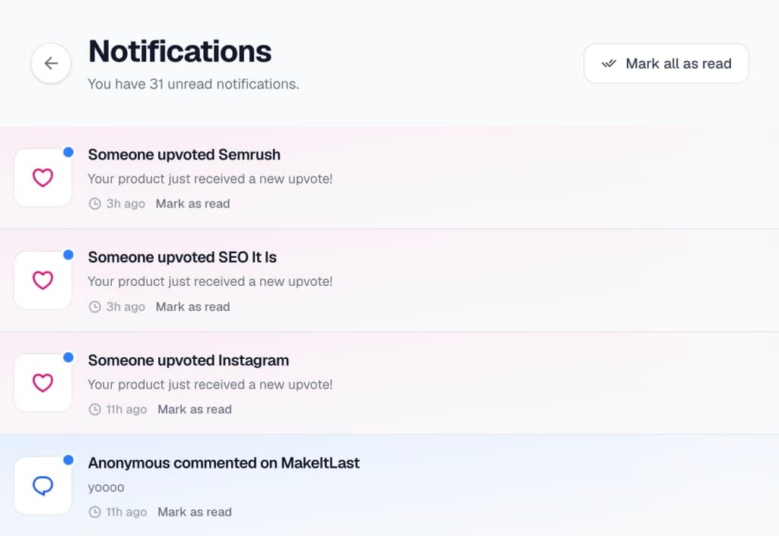779x536 pixels.
Task: Click the back arrow at top left
Action: 50,64
